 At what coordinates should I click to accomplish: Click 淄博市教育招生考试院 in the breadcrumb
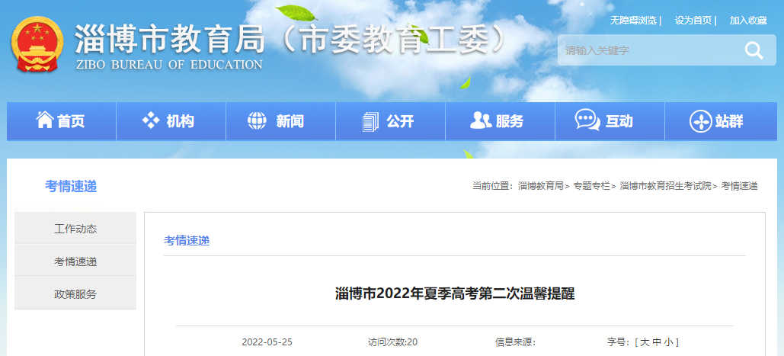pyautogui.click(x=665, y=186)
